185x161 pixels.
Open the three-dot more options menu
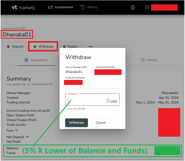point(91,46)
